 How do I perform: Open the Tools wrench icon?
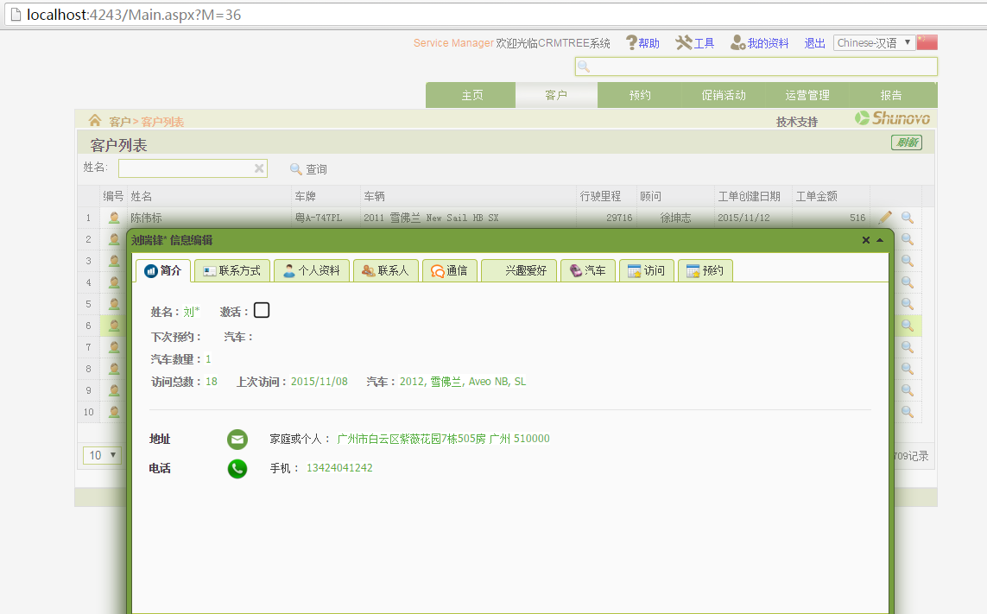[x=684, y=43]
